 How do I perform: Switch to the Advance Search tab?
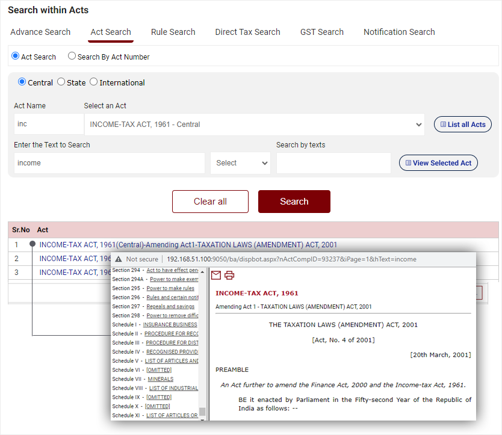pyautogui.click(x=40, y=32)
